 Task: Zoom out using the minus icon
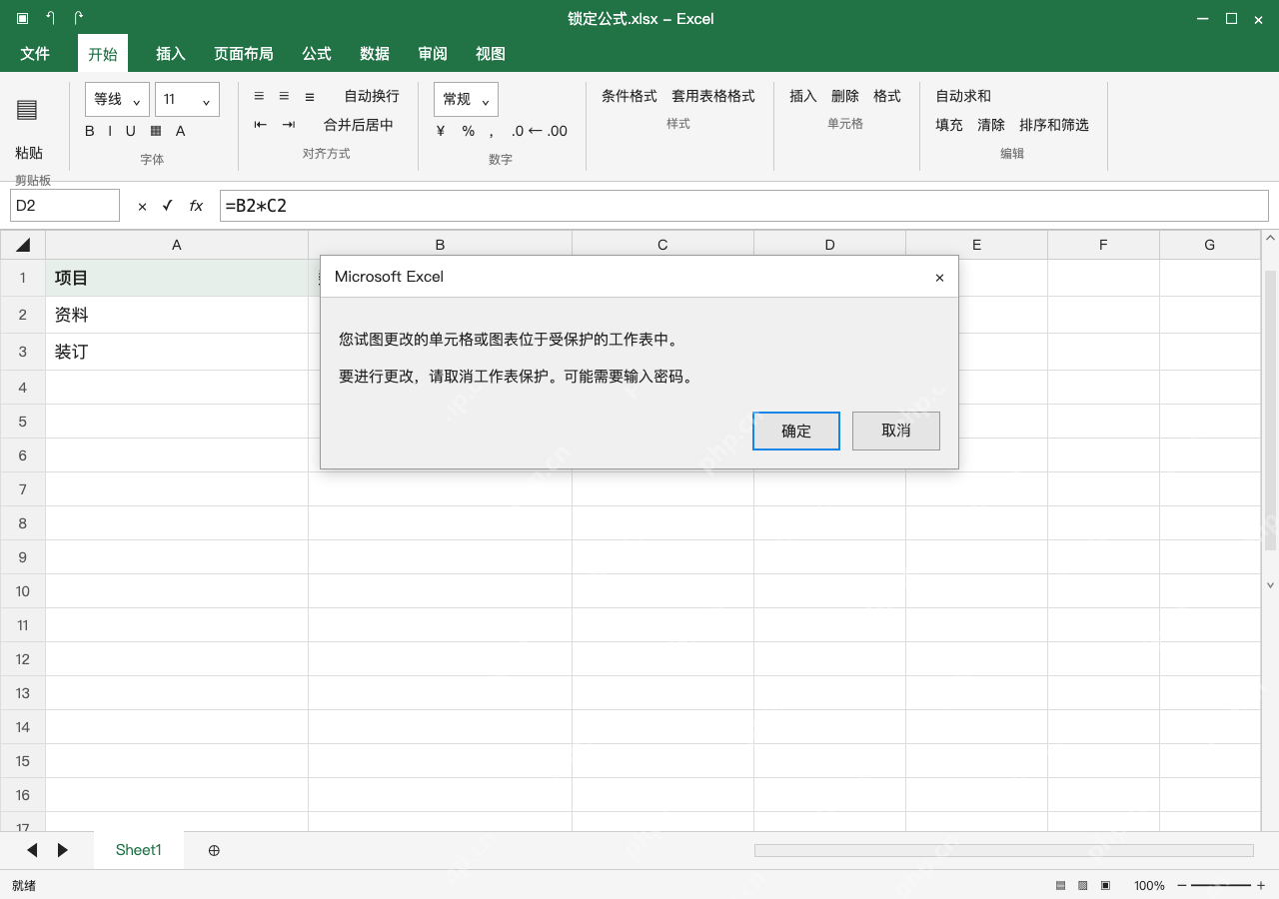point(1182,886)
